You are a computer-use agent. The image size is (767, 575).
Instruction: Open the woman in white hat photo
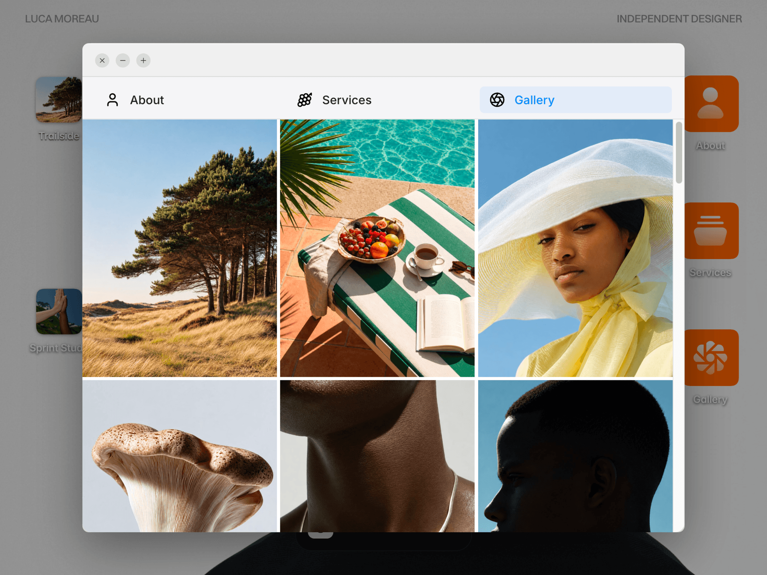(x=575, y=248)
